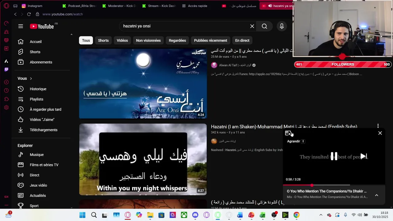
Task: Open Opera sidebar settings gear
Action: click(6, 107)
